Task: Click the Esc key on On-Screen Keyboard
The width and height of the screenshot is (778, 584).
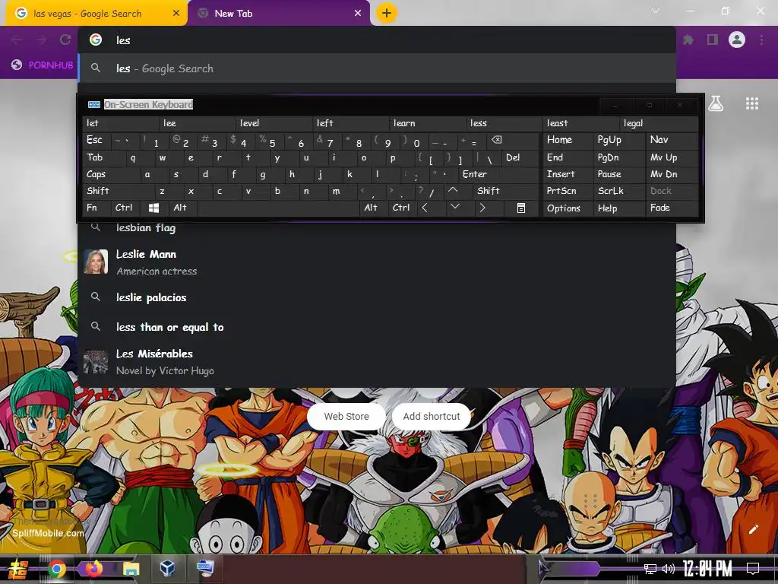Action: [96, 141]
